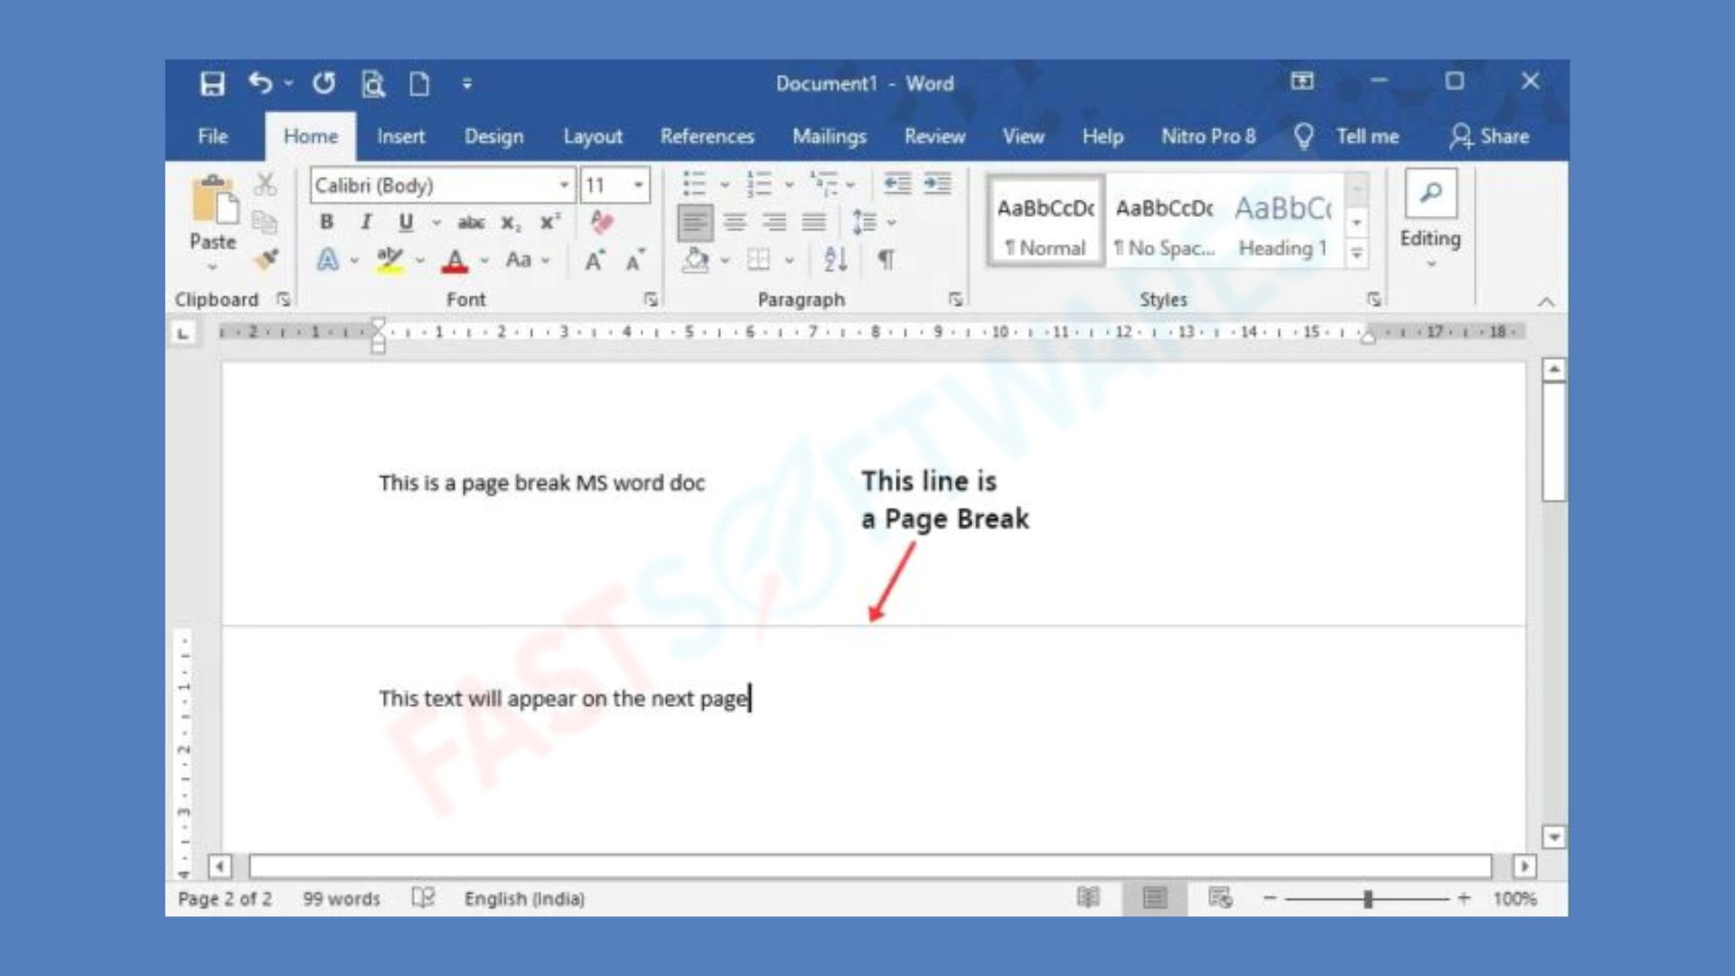Switch to Web Layout view

pos(1220,898)
